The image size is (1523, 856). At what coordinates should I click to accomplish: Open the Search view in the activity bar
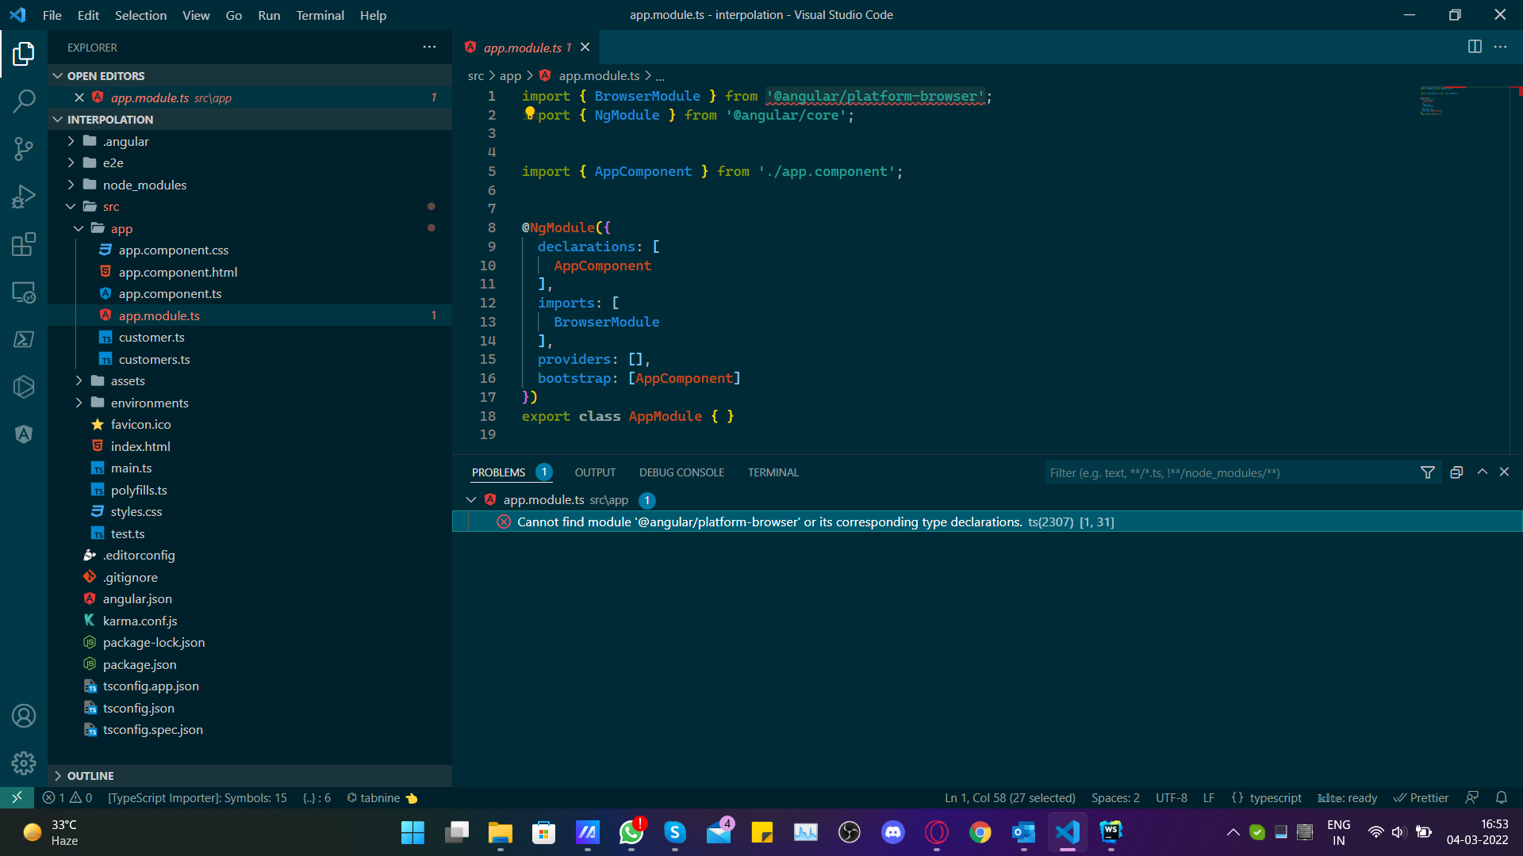coord(24,101)
